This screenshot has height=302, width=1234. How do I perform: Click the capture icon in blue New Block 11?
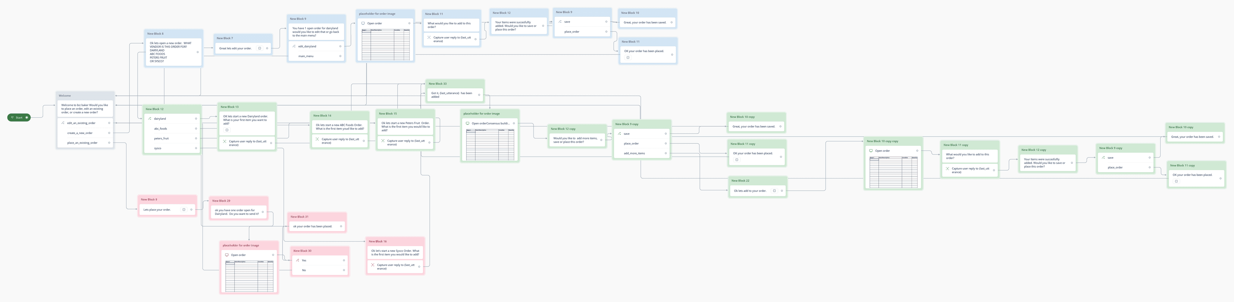pyautogui.click(x=429, y=37)
